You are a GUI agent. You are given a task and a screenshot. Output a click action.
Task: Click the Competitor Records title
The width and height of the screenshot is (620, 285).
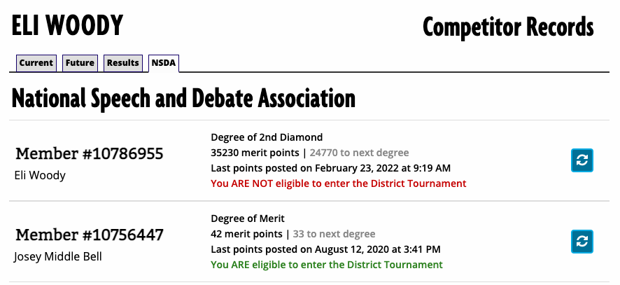pos(508,27)
